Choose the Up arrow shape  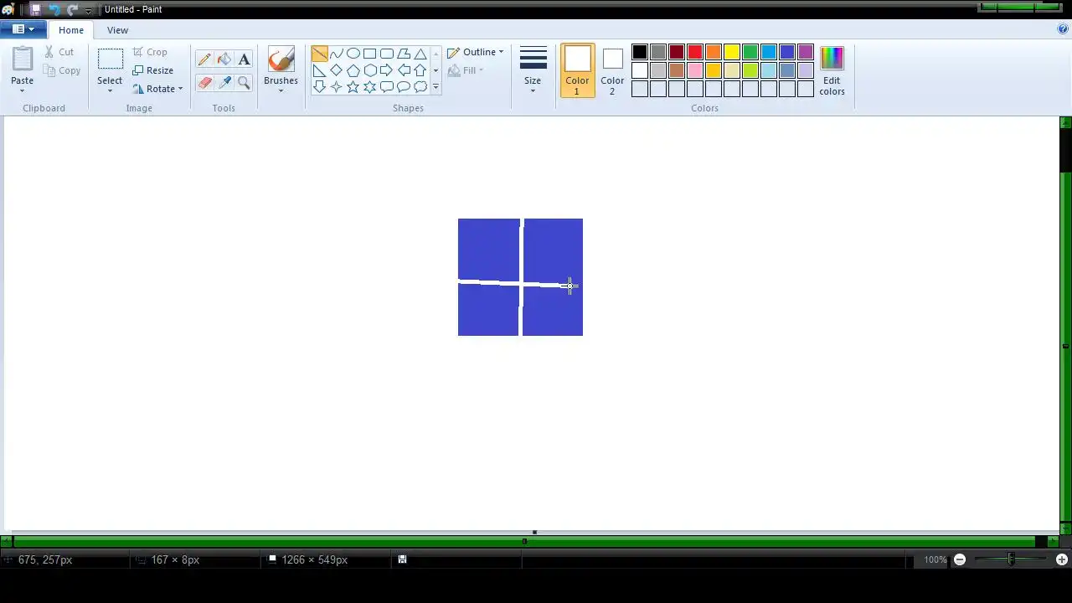420,70
